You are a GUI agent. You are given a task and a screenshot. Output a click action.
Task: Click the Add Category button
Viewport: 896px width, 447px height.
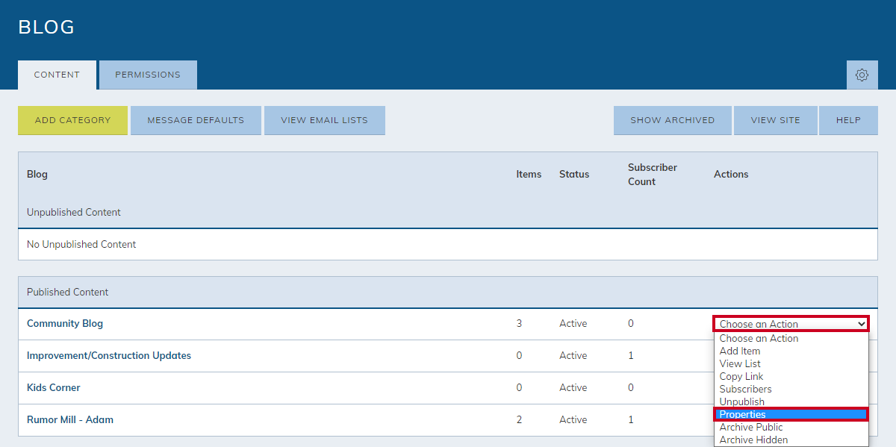tap(72, 120)
